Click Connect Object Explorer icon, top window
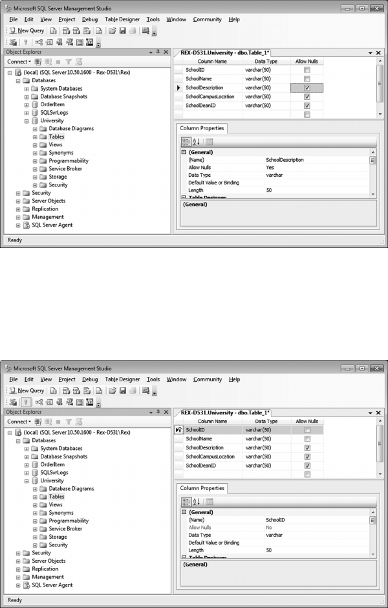Viewport: 388px width, 608px height. click(38, 62)
